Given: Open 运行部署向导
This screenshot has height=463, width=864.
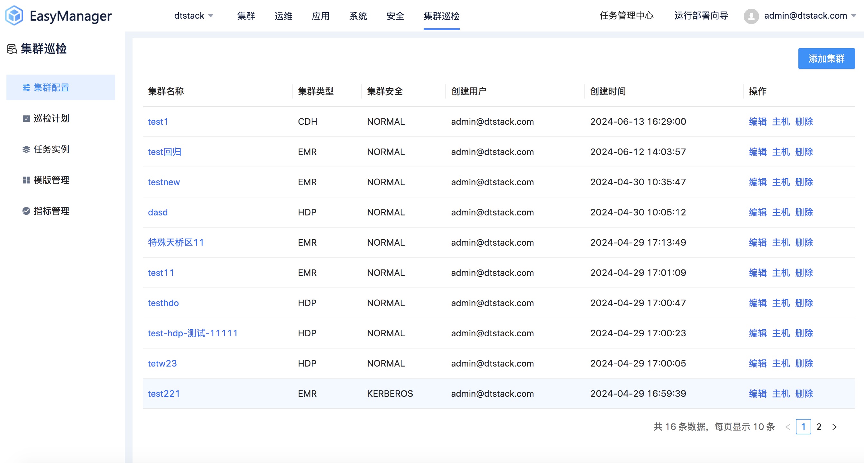Looking at the screenshot, I should pyautogui.click(x=701, y=16).
